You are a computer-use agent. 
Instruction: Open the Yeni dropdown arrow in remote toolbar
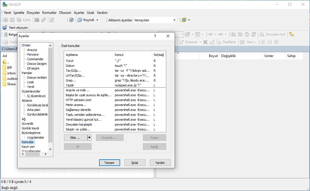click(255, 42)
